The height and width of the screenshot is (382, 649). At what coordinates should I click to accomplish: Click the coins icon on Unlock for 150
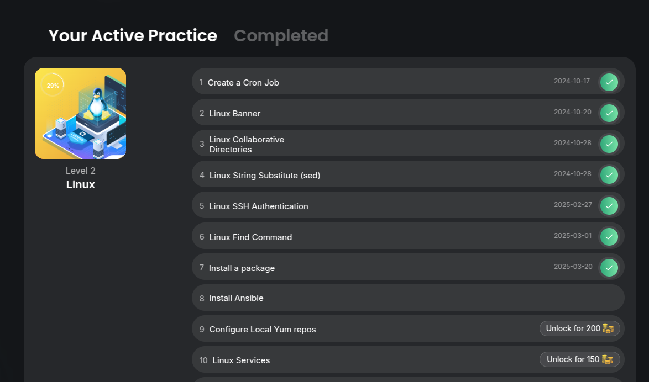[608, 359]
